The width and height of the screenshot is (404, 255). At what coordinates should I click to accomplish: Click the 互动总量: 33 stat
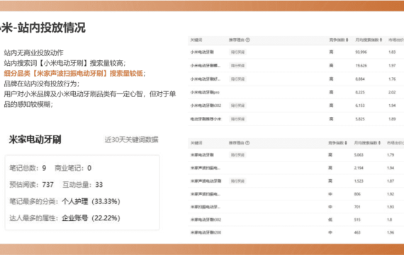(x=83, y=185)
